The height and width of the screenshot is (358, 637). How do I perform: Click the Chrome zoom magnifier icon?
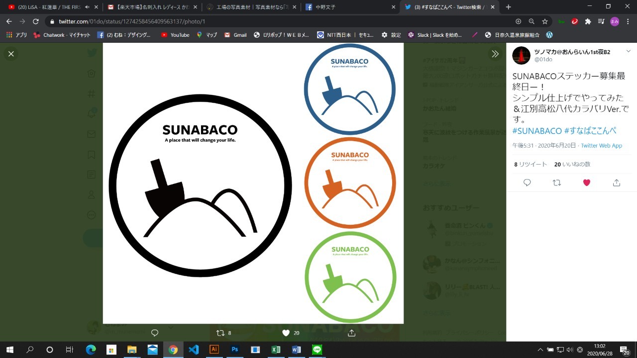click(x=531, y=21)
